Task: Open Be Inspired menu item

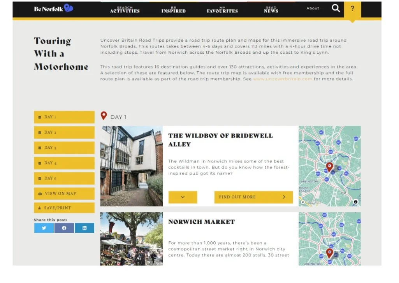Action: (x=174, y=10)
